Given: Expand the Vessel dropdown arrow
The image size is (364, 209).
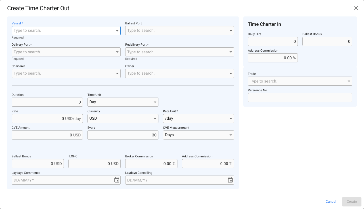Looking at the screenshot, I should click(x=117, y=31).
